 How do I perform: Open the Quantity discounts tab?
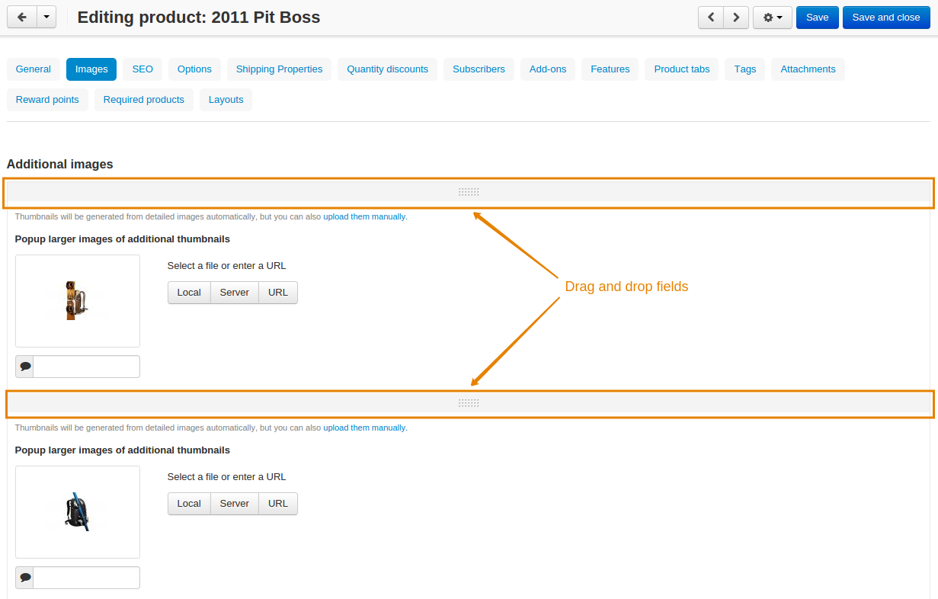pos(388,69)
